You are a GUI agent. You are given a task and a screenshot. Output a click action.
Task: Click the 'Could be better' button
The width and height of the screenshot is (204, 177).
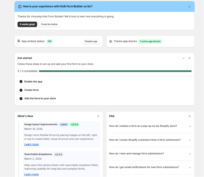49,24
